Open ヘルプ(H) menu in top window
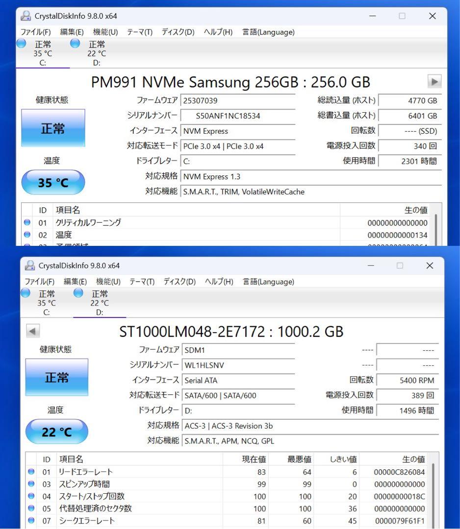The height and width of the screenshot is (529, 460). pos(218,32)
